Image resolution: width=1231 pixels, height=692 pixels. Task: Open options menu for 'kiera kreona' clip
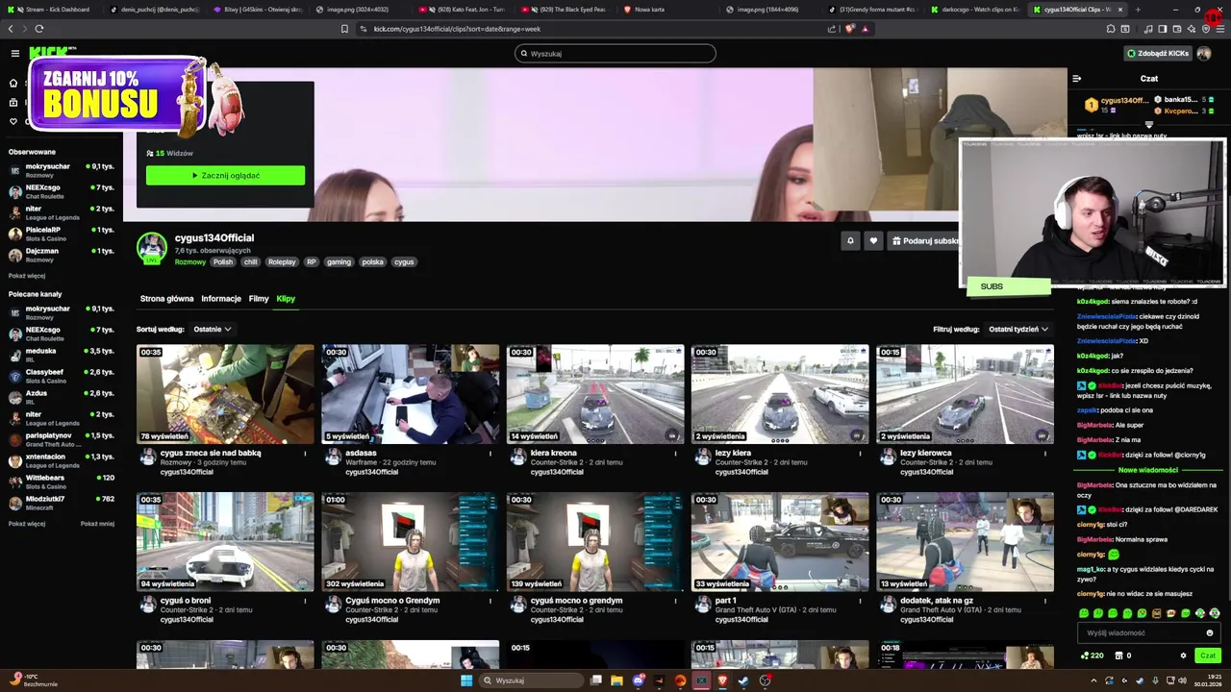click(675, 454)
